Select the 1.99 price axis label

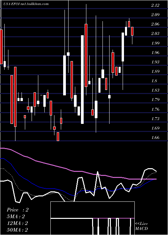[155, 43]
